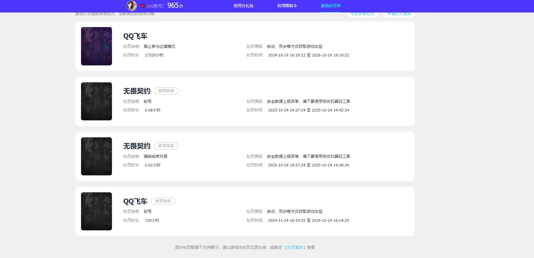The height and width of the screenshot is (258, 534).
Task: Click 安全数据上报异常 reason in 0.02小时 record
Action: coord(309,156)
